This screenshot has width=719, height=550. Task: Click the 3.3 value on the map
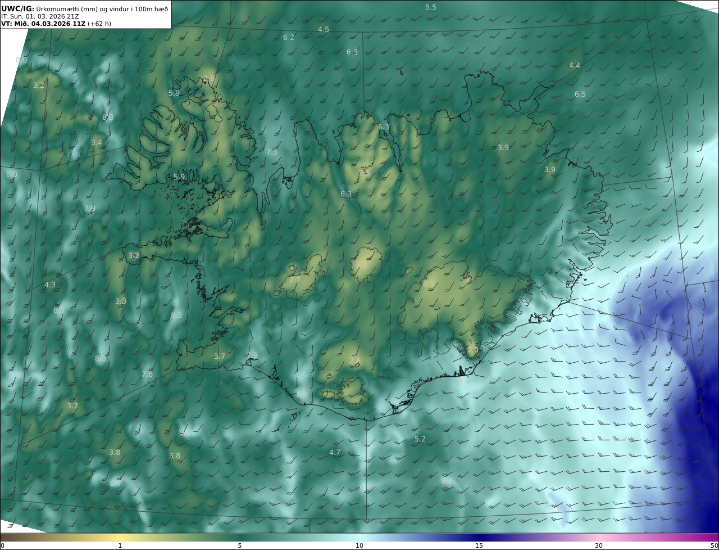pyautogui.click(x=121, y=301)
